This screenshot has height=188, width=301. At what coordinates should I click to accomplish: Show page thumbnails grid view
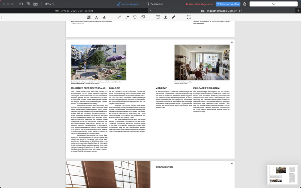(x=28, y=4)
